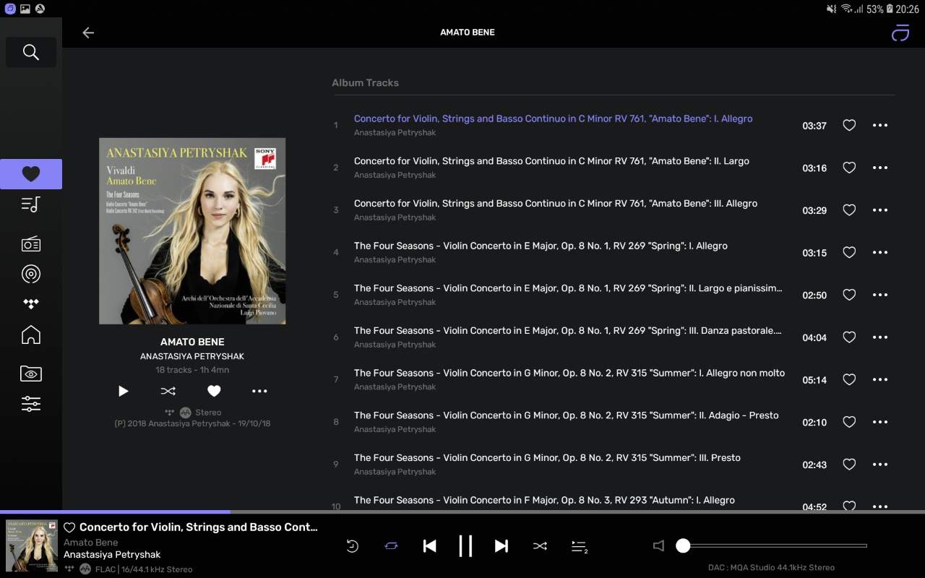Toggle repeat mode in the player bar

pos(391,546)
